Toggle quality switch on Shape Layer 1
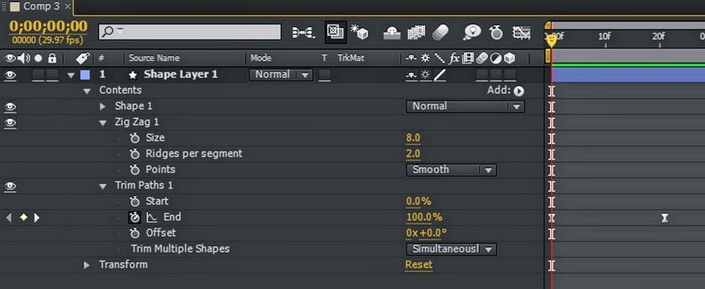Image resolution: width=705 pixels, height=289 pixels. pos(440,75)
